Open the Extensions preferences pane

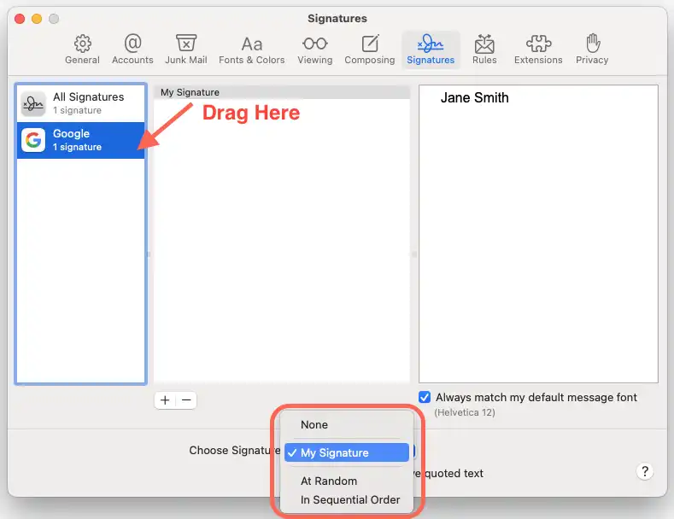tap(538, 50)
